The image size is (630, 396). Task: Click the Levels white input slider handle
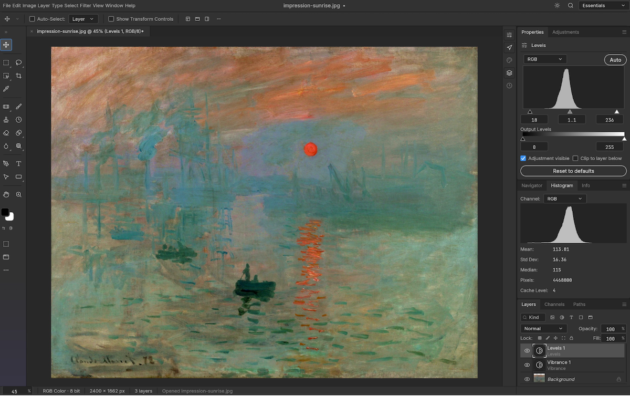tap(617, 112)
